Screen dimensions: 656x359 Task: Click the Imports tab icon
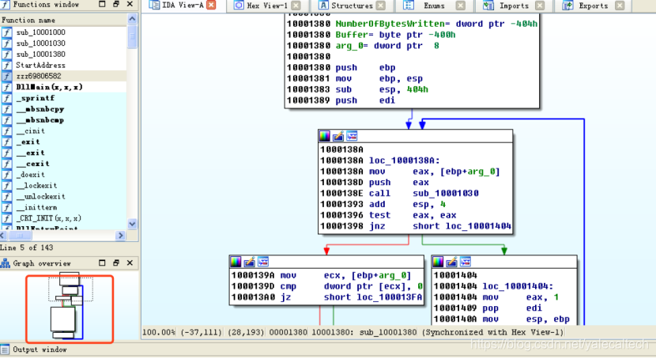click(488, 5)
